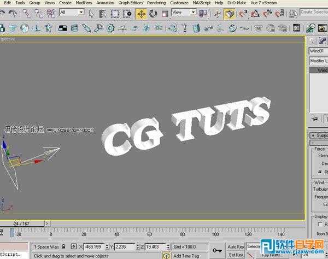The image size is (328, 259).
Task: Select the Select and Scale tool
Action: point(165,14)
